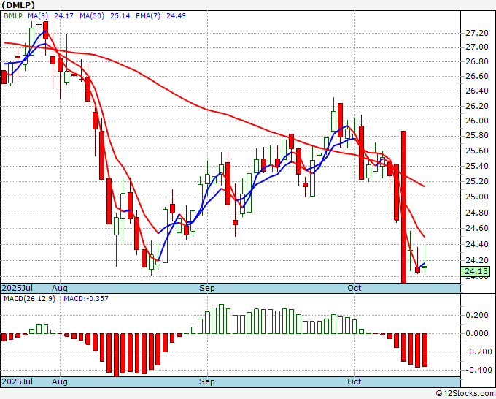
Task: Click Sep on the MACD timeline
Action: 207,381
